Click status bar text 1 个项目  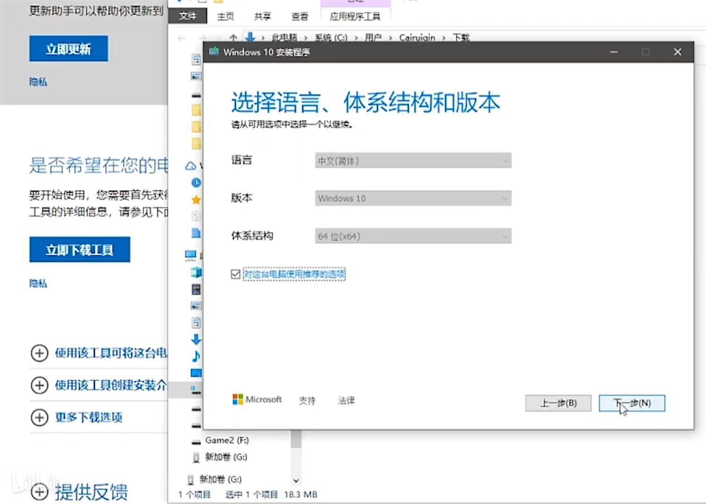coord(194,495)
